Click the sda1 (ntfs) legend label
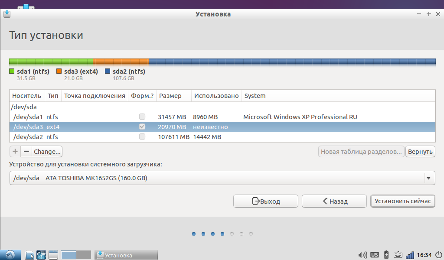This screenshot has height=260, width=444. pos(33,71)
